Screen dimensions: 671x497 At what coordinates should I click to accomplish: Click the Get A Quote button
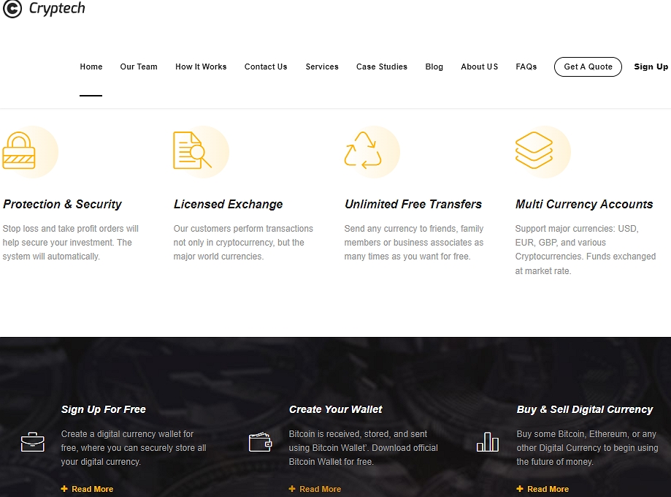tap(588, 67)
